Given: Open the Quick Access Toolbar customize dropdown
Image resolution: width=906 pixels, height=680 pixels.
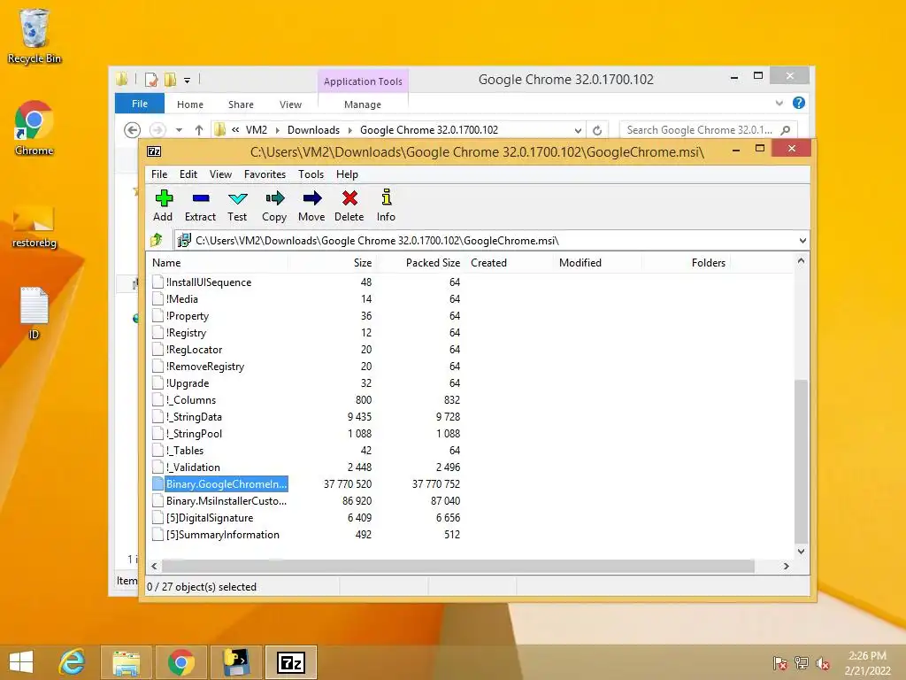Looking at the screenshot, I should tap(187, 81).
